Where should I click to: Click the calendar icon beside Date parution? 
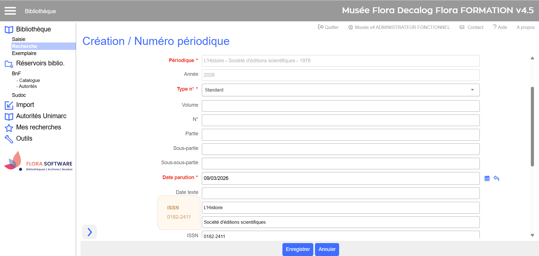(x=487, y=178)
